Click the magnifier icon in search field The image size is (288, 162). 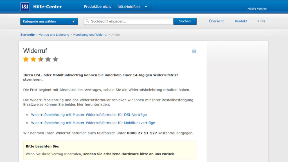[87, 21]
